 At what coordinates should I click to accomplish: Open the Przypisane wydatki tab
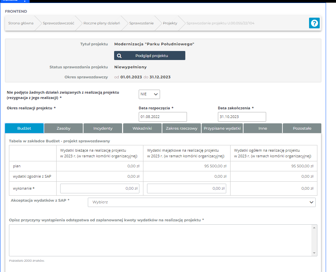(x=222, y=128)
